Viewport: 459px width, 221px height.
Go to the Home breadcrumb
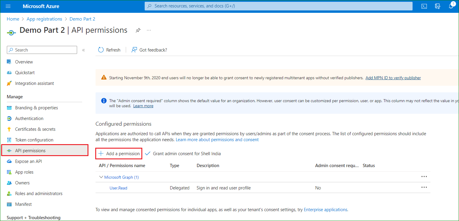pyautogui.click(x=13, y=19)
